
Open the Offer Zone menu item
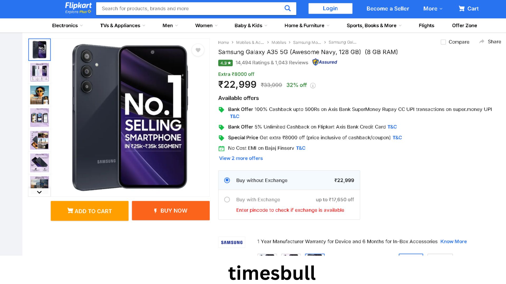pyautogui.click(x=464, y=26)
